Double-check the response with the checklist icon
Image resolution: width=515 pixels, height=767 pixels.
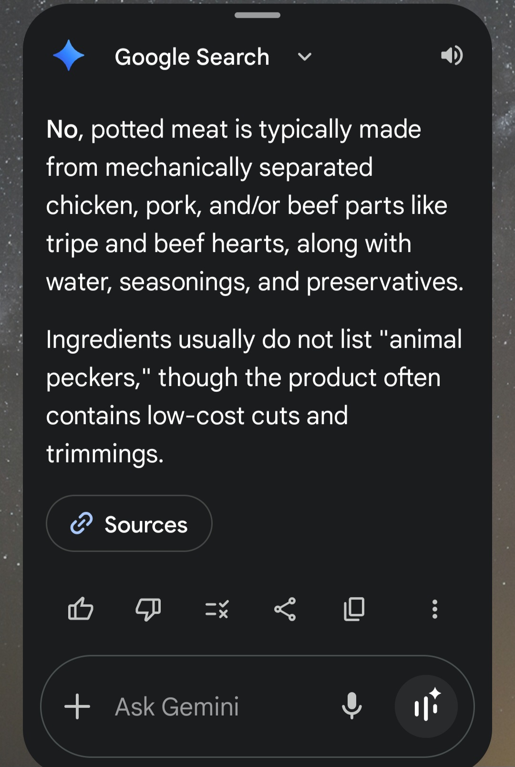click(217, 609)
